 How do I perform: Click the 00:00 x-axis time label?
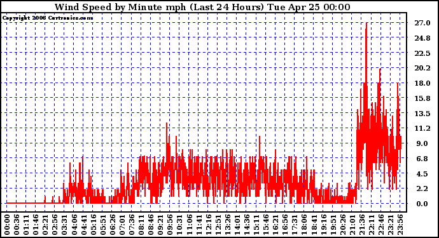(x=7, y=225)
